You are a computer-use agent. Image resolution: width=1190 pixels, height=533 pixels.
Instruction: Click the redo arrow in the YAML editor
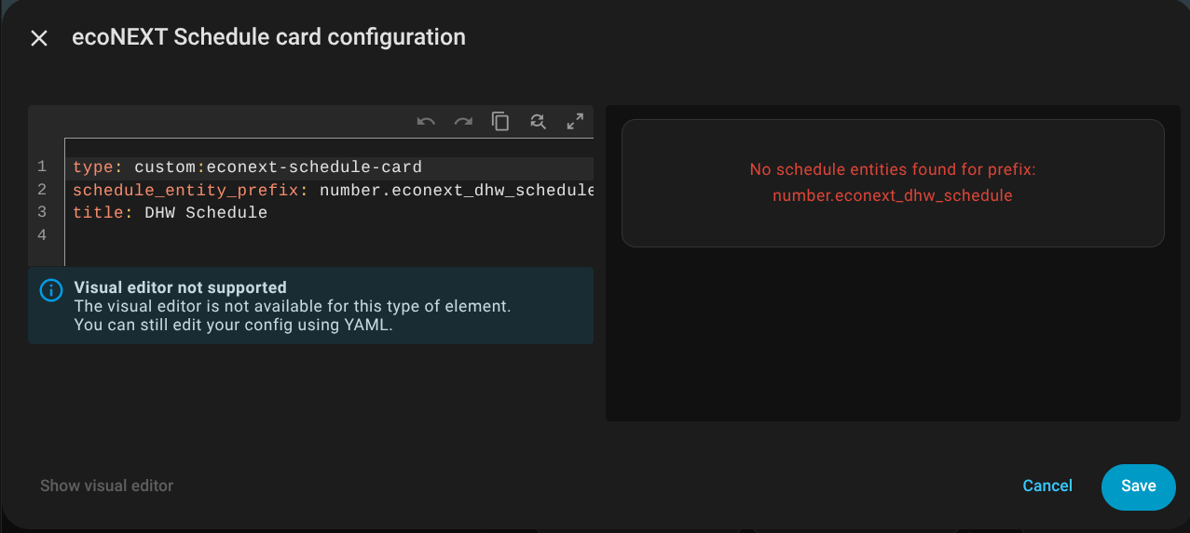coord(463,122)
